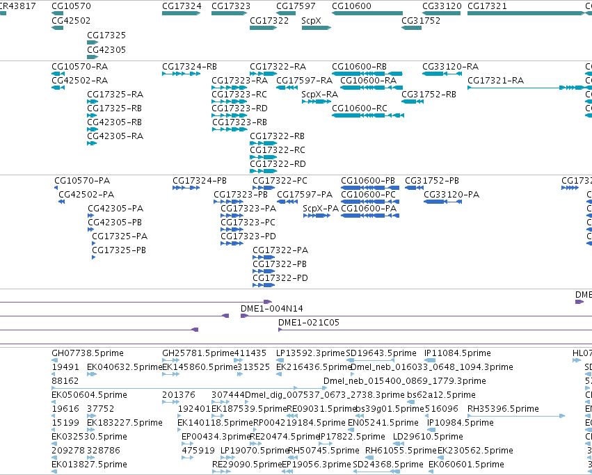Screen dimensions: 592x475
Task: Open the CG33120 gene label
Action: (x=442, y=6)
